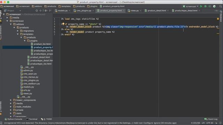
Task: Open the TODO tool window
Action: point(46,119)
